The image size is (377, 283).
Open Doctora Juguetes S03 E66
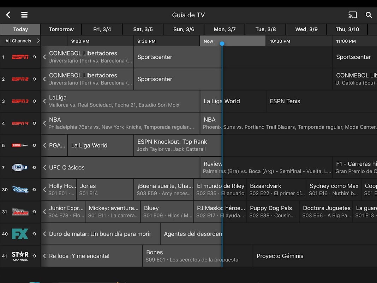click(326, 212)
